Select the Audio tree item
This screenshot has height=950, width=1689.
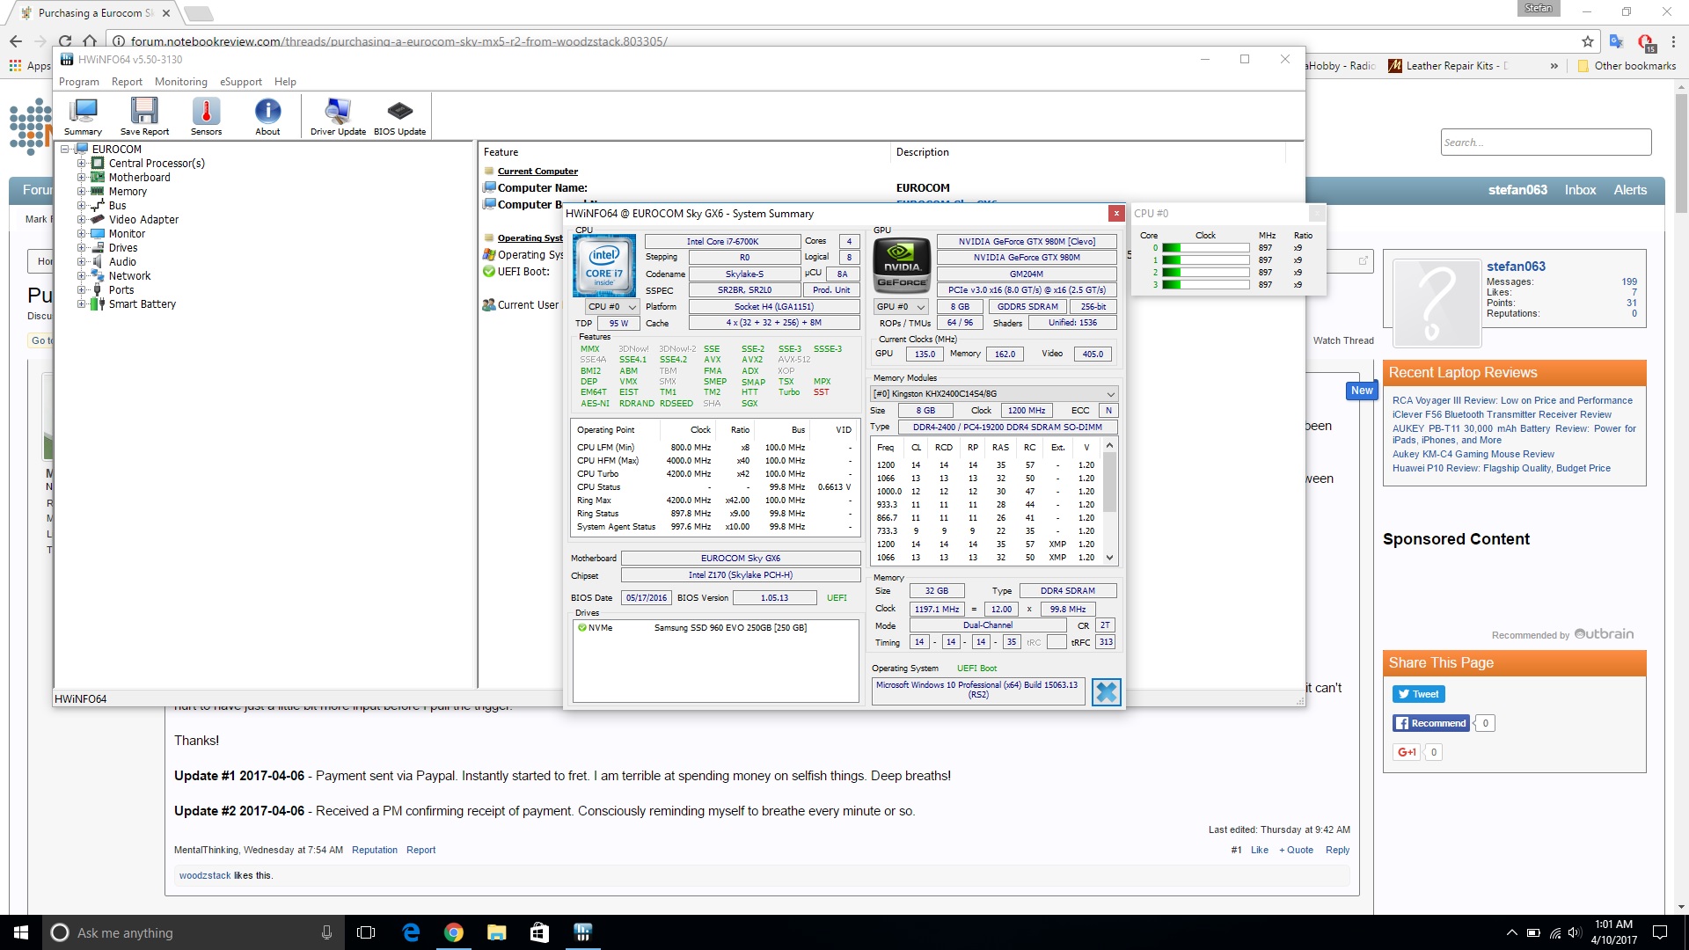tap(122, 261)
